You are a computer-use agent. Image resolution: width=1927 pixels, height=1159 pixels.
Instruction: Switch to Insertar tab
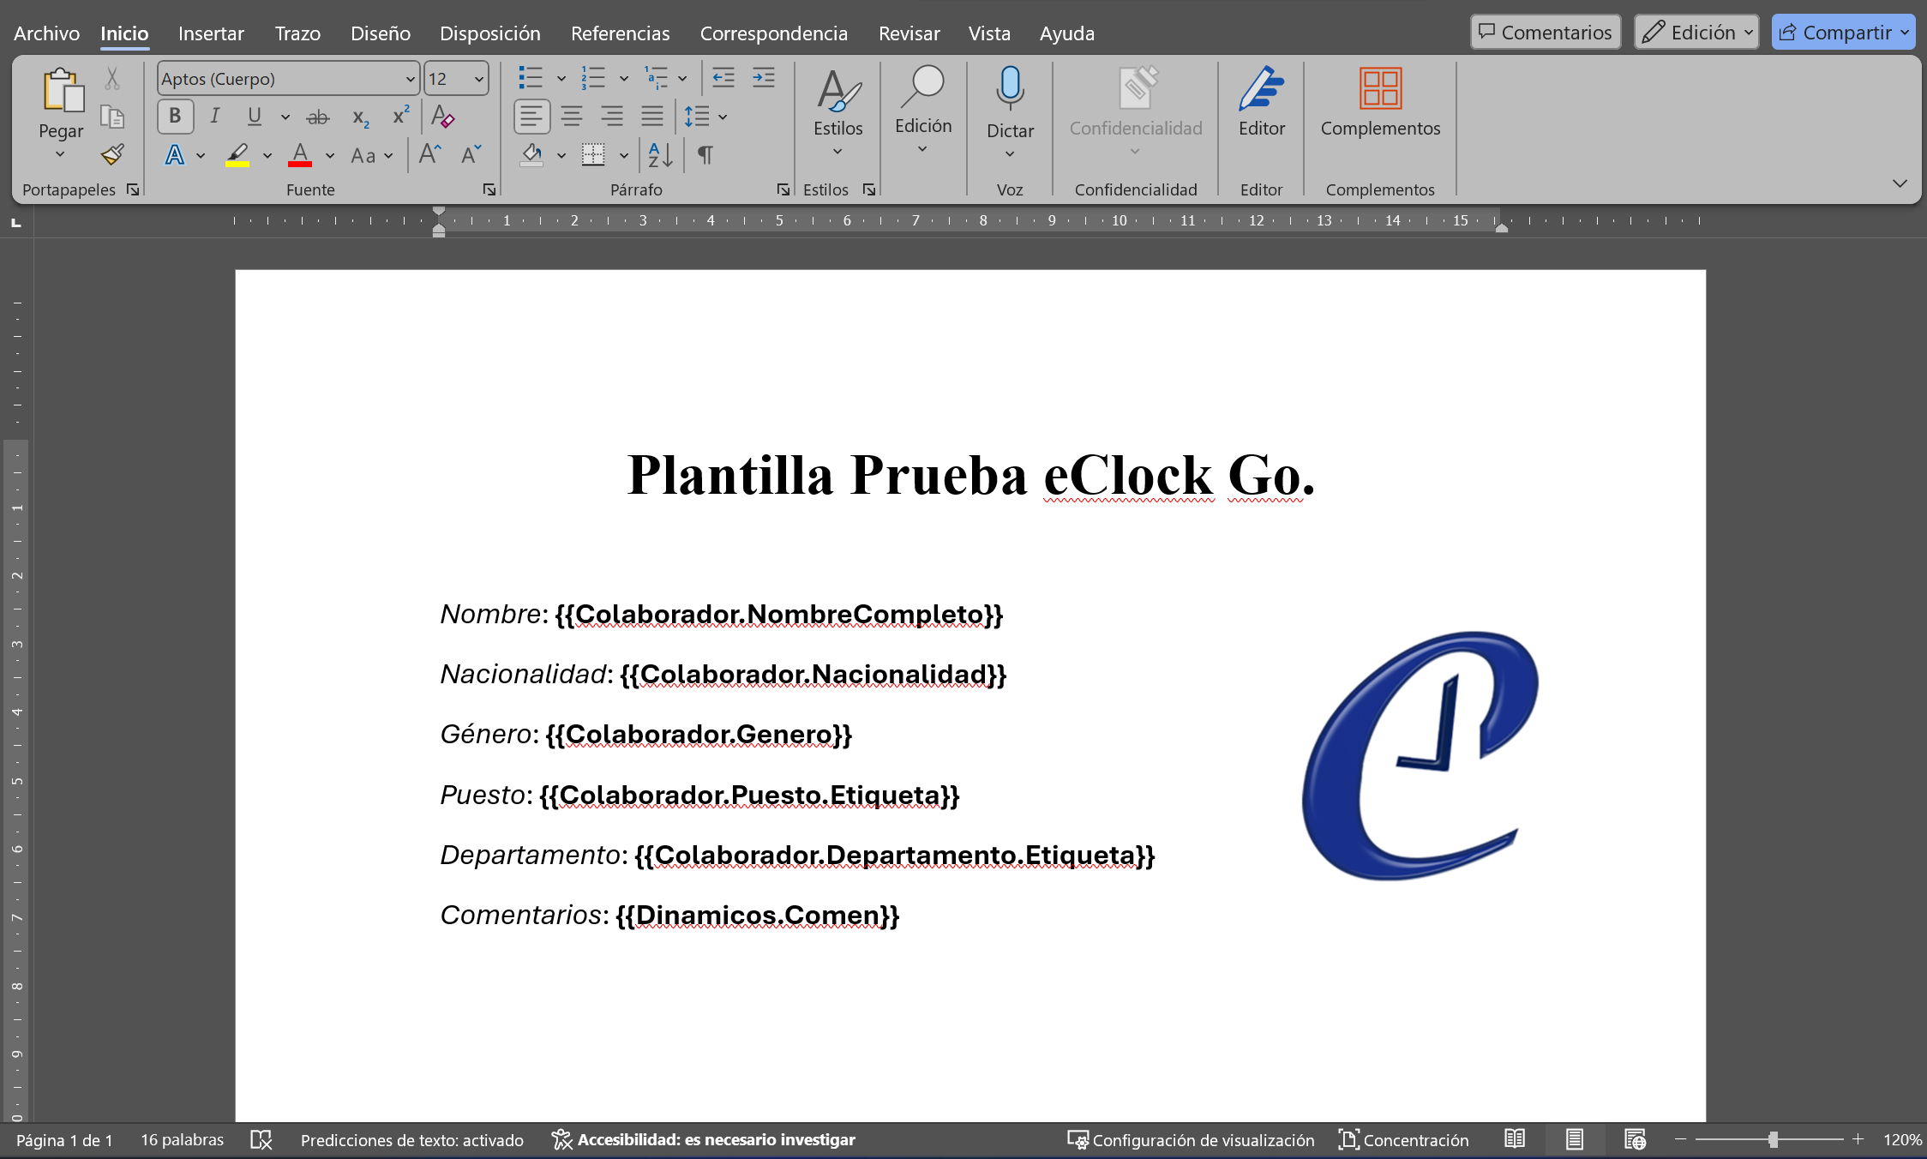(211, 33)
